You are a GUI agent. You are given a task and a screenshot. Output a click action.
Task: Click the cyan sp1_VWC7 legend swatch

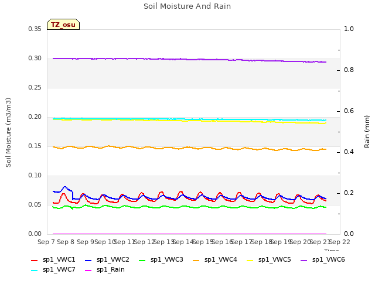pos(35,270)
